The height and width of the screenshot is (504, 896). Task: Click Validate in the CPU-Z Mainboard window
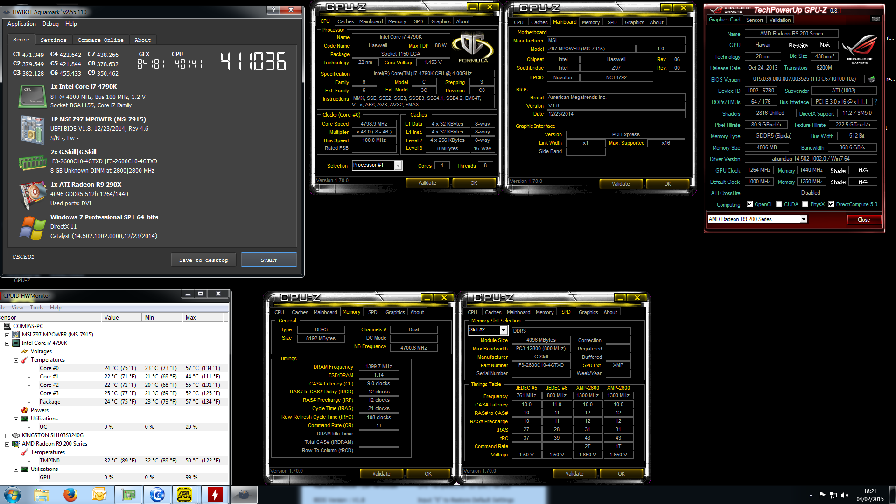tap(621, 184)
